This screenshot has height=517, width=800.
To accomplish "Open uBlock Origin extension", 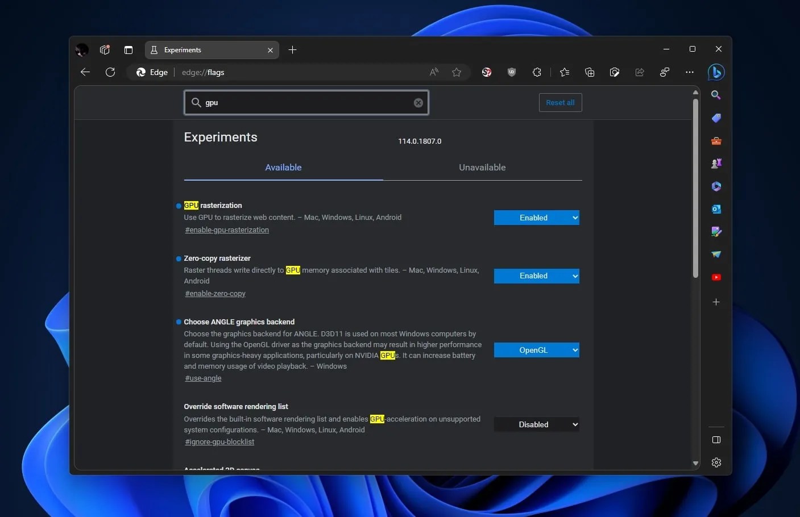I will pyautogui.click(x=511, y=72).
